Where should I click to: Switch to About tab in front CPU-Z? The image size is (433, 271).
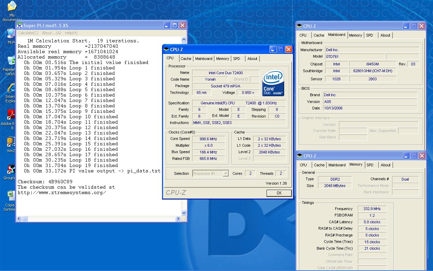[x=252, y=59]
